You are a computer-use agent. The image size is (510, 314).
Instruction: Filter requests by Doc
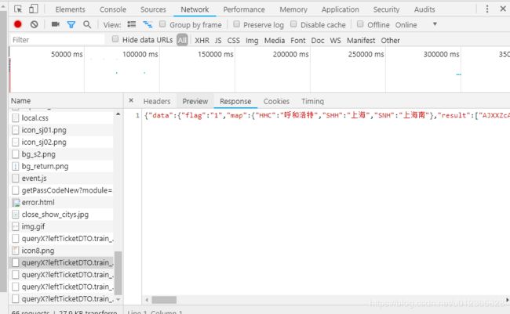[x=318, y=40]
